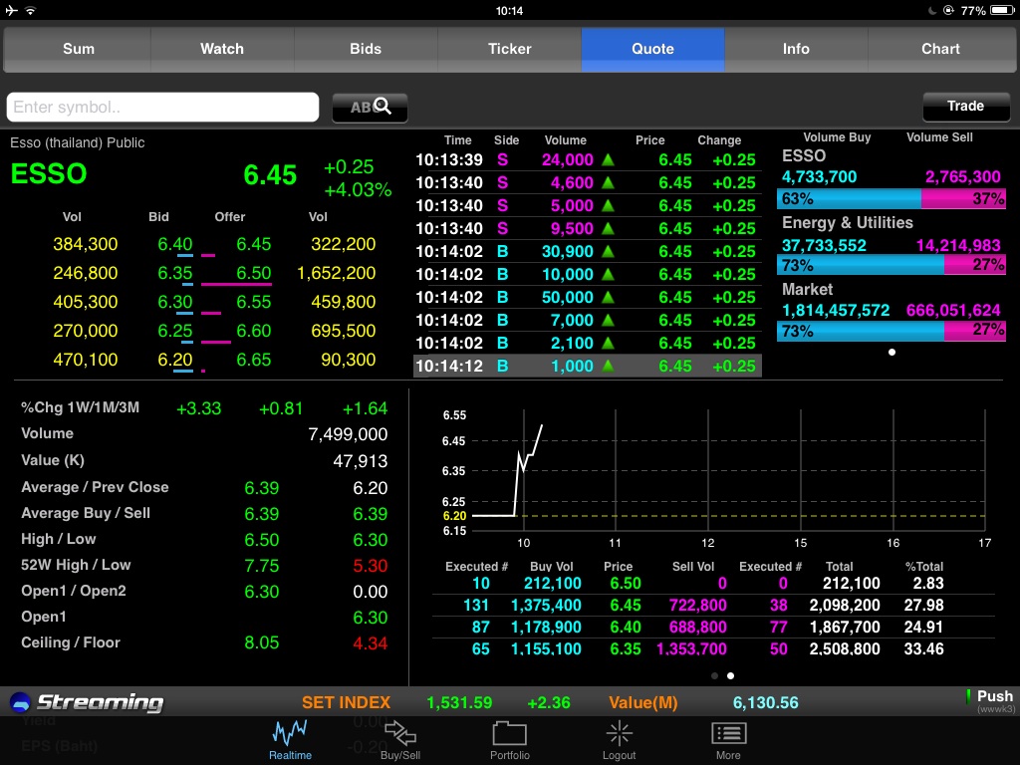Viewport: 1020px width, 765px height.
Task: Tap the Push status indicator
Action: (x=993, y=700)
